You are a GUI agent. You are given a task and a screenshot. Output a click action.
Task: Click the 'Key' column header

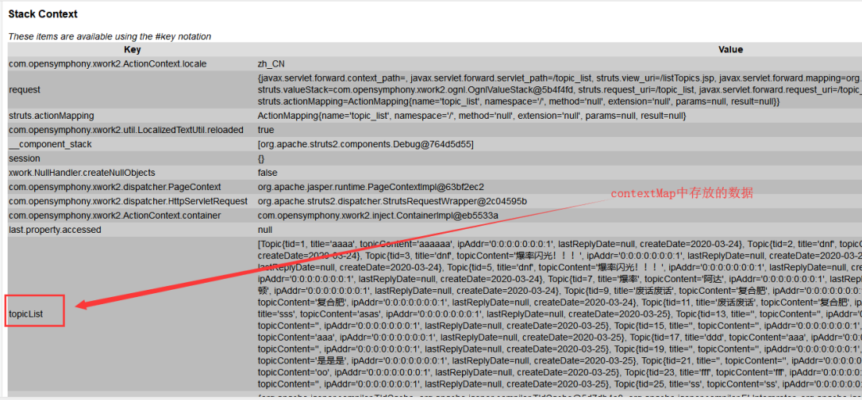(x=132, y=49)
